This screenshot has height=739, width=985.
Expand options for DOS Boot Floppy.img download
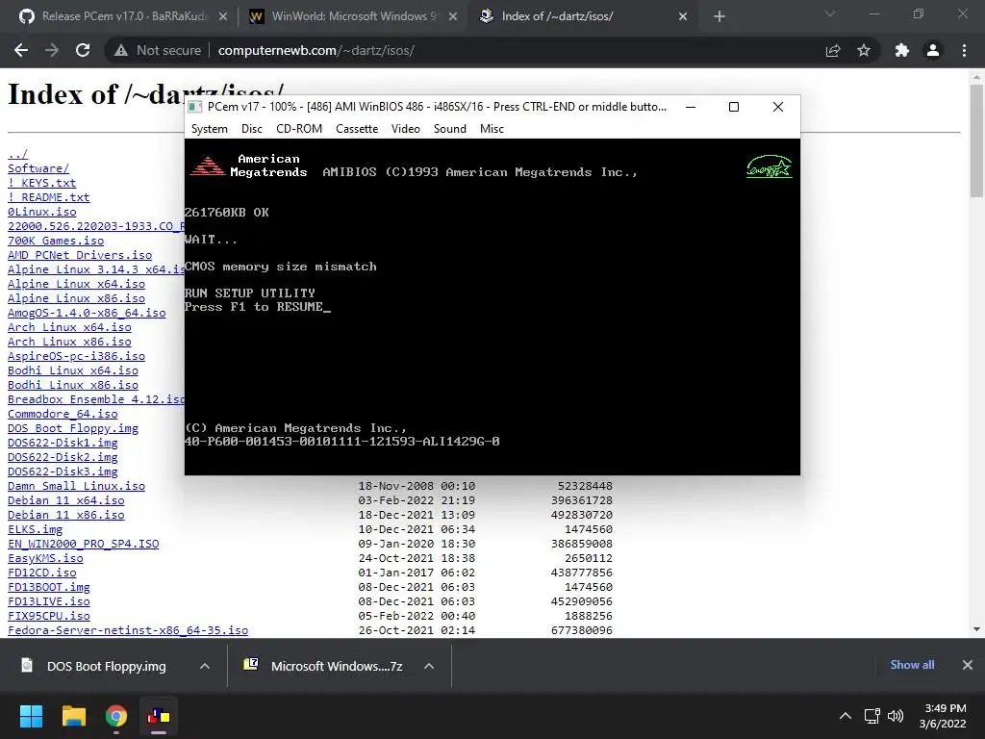pyautogui.click(x=205, y=666)
